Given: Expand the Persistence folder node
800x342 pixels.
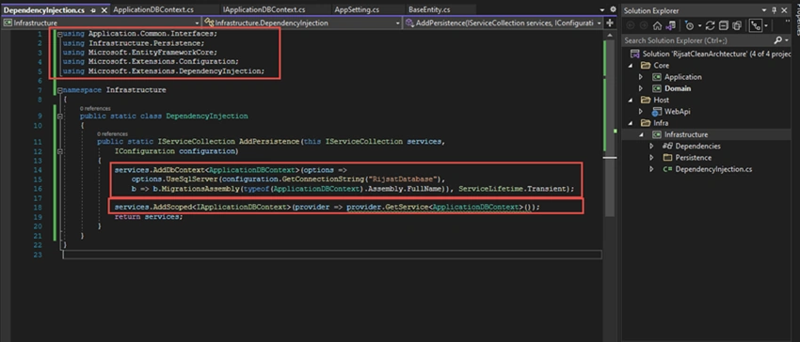Looking at the screenshot, I should point(652,158).
